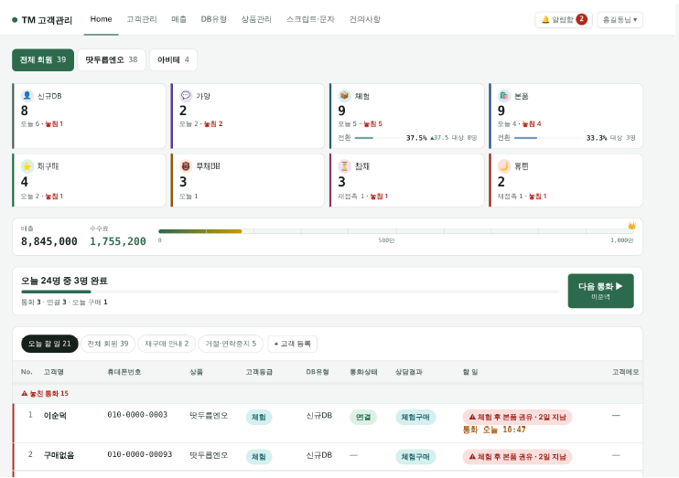Screen dimensions: 679x478
Task: Click the 본품 shopping bag icon
Action: pyautogui.click(x=503, y=96)
